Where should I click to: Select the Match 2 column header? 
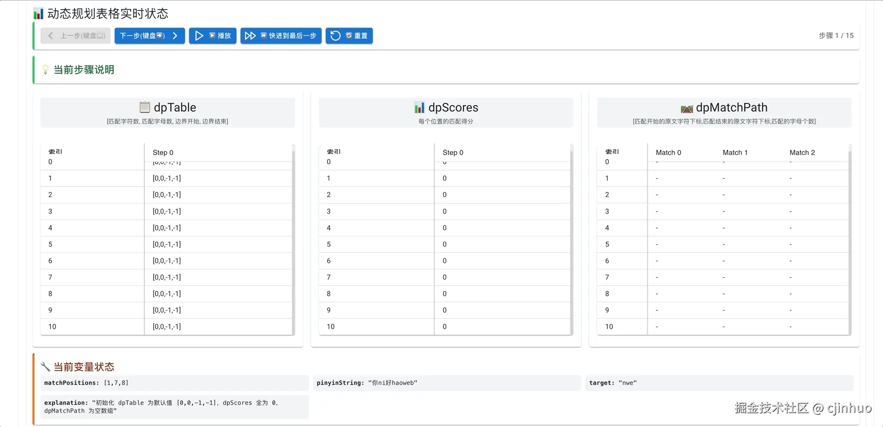pos(802,153)
